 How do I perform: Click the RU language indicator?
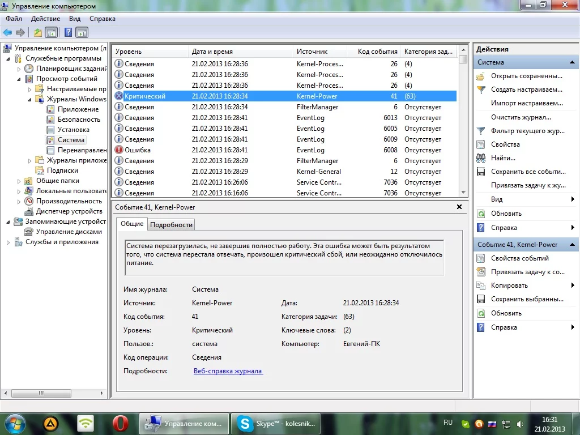[x=448, y=423]
